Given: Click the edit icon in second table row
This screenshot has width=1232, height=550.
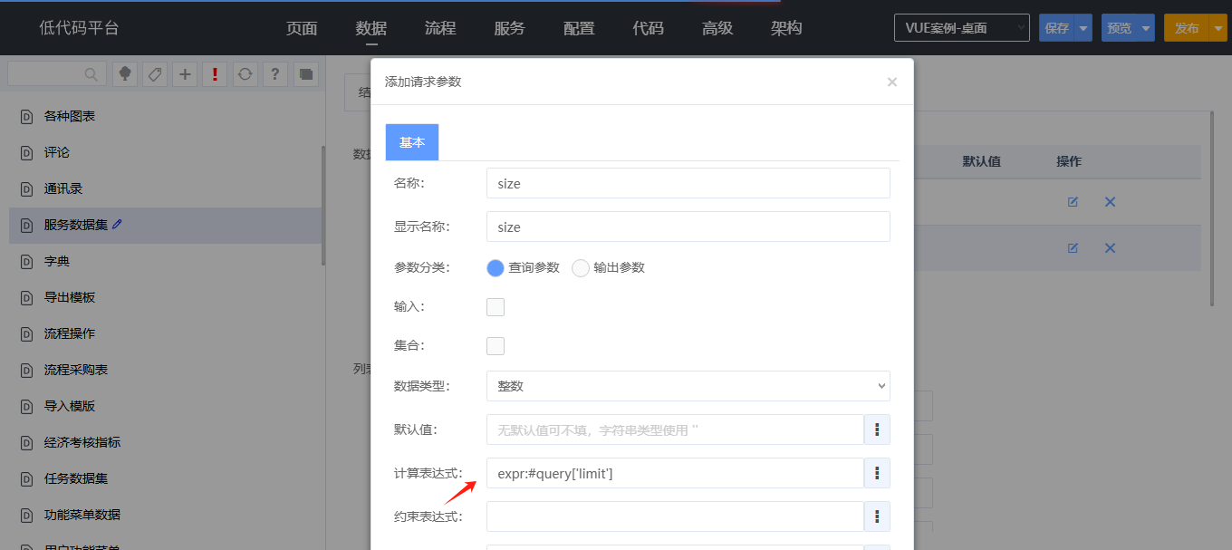Looking at the screenshot, I should click(x=1073, y=247).
